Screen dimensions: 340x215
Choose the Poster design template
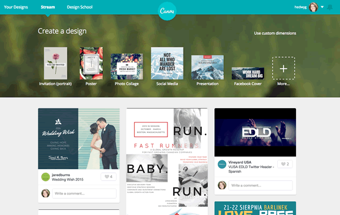click(91, 63)
